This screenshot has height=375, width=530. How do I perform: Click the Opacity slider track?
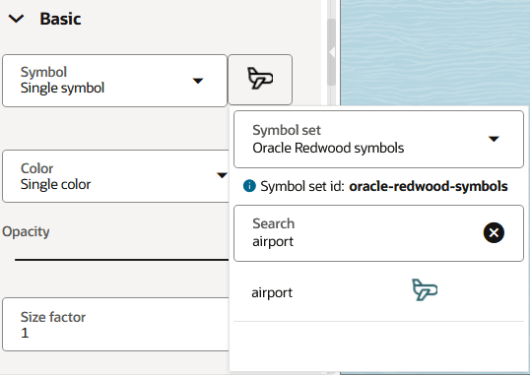coord(122,260)
